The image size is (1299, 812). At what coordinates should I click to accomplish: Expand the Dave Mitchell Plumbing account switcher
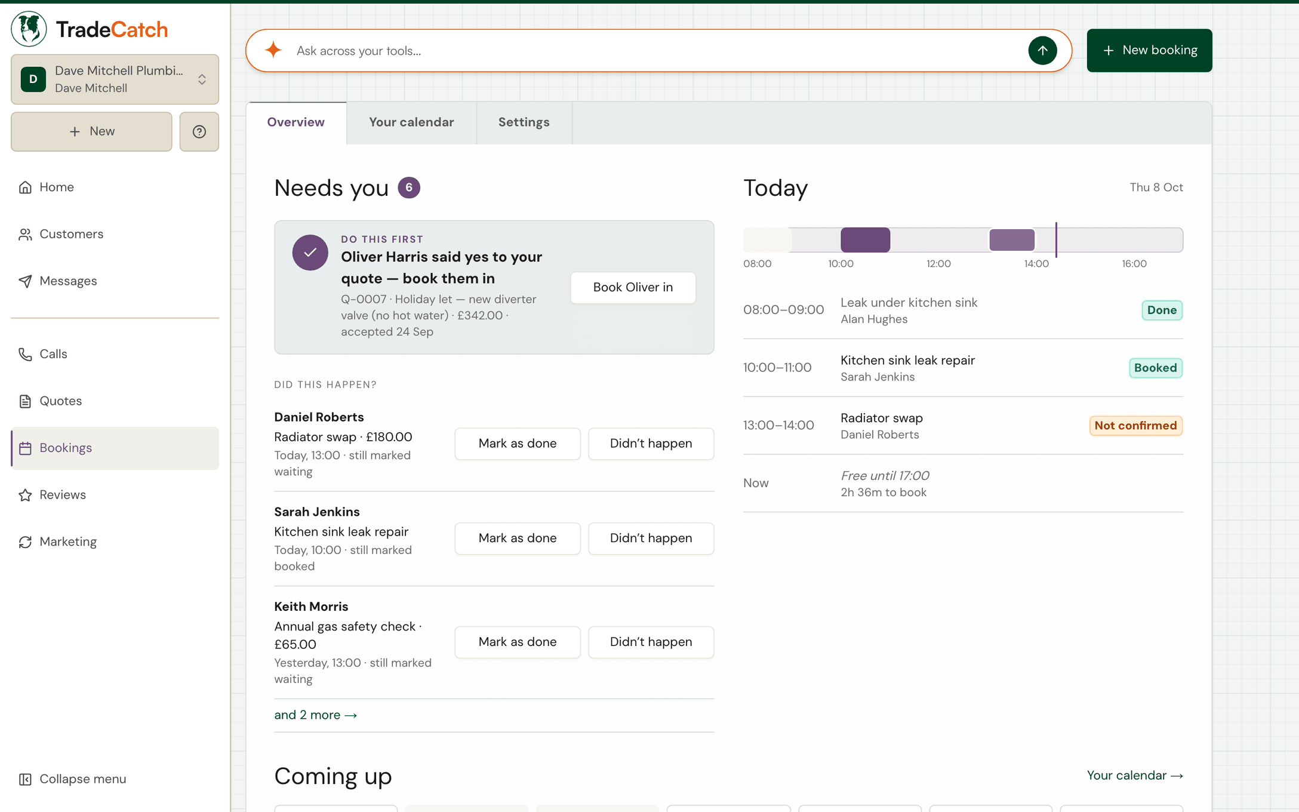[115, 79]
